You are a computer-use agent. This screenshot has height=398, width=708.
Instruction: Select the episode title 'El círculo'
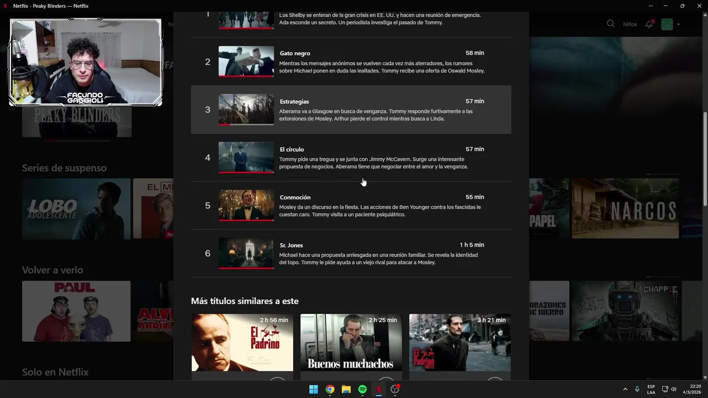[x=291, y=149]
